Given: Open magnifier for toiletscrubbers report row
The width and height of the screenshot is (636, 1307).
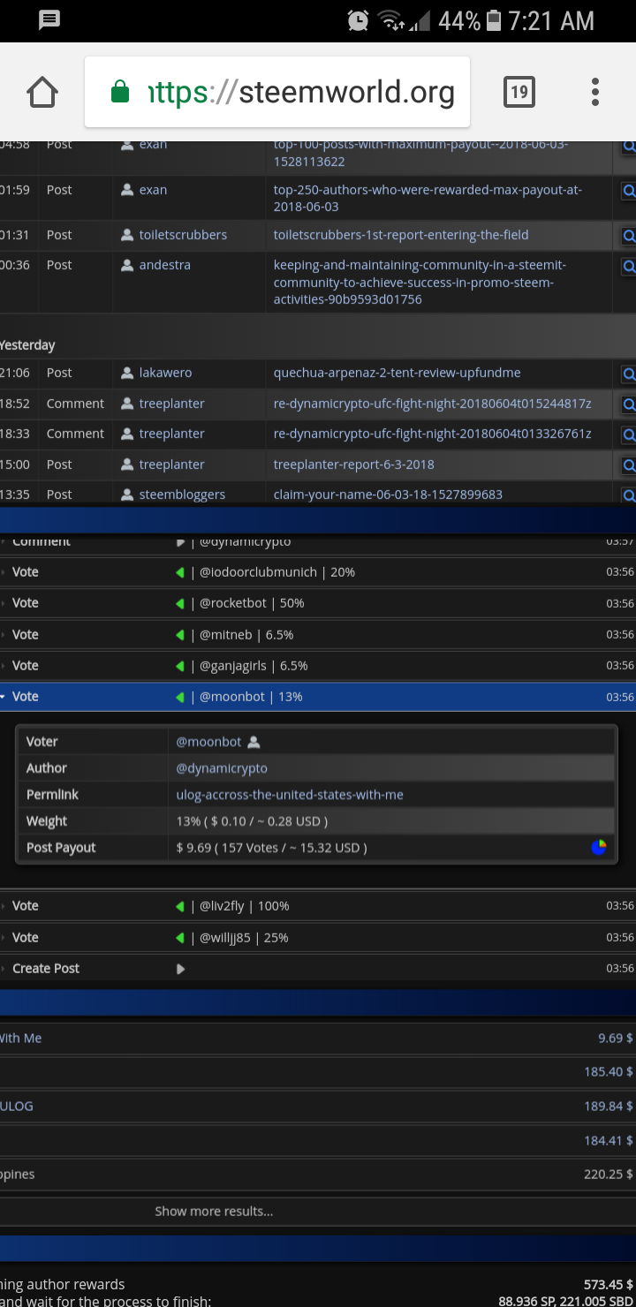Looking at the screenshot, I should [x=629, y=236].
